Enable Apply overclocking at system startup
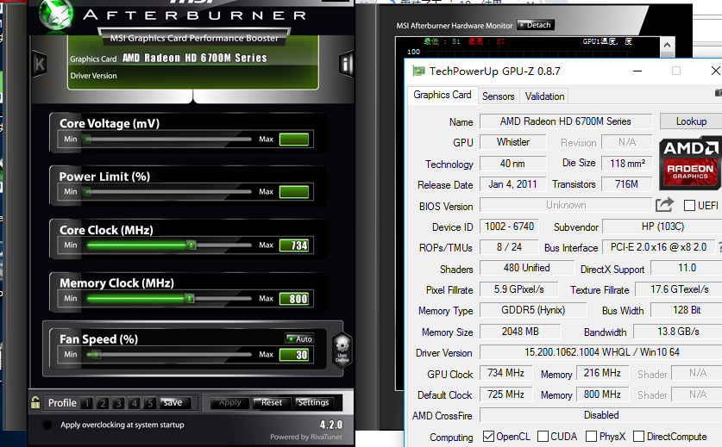722x447 pixels. (47, 425)
